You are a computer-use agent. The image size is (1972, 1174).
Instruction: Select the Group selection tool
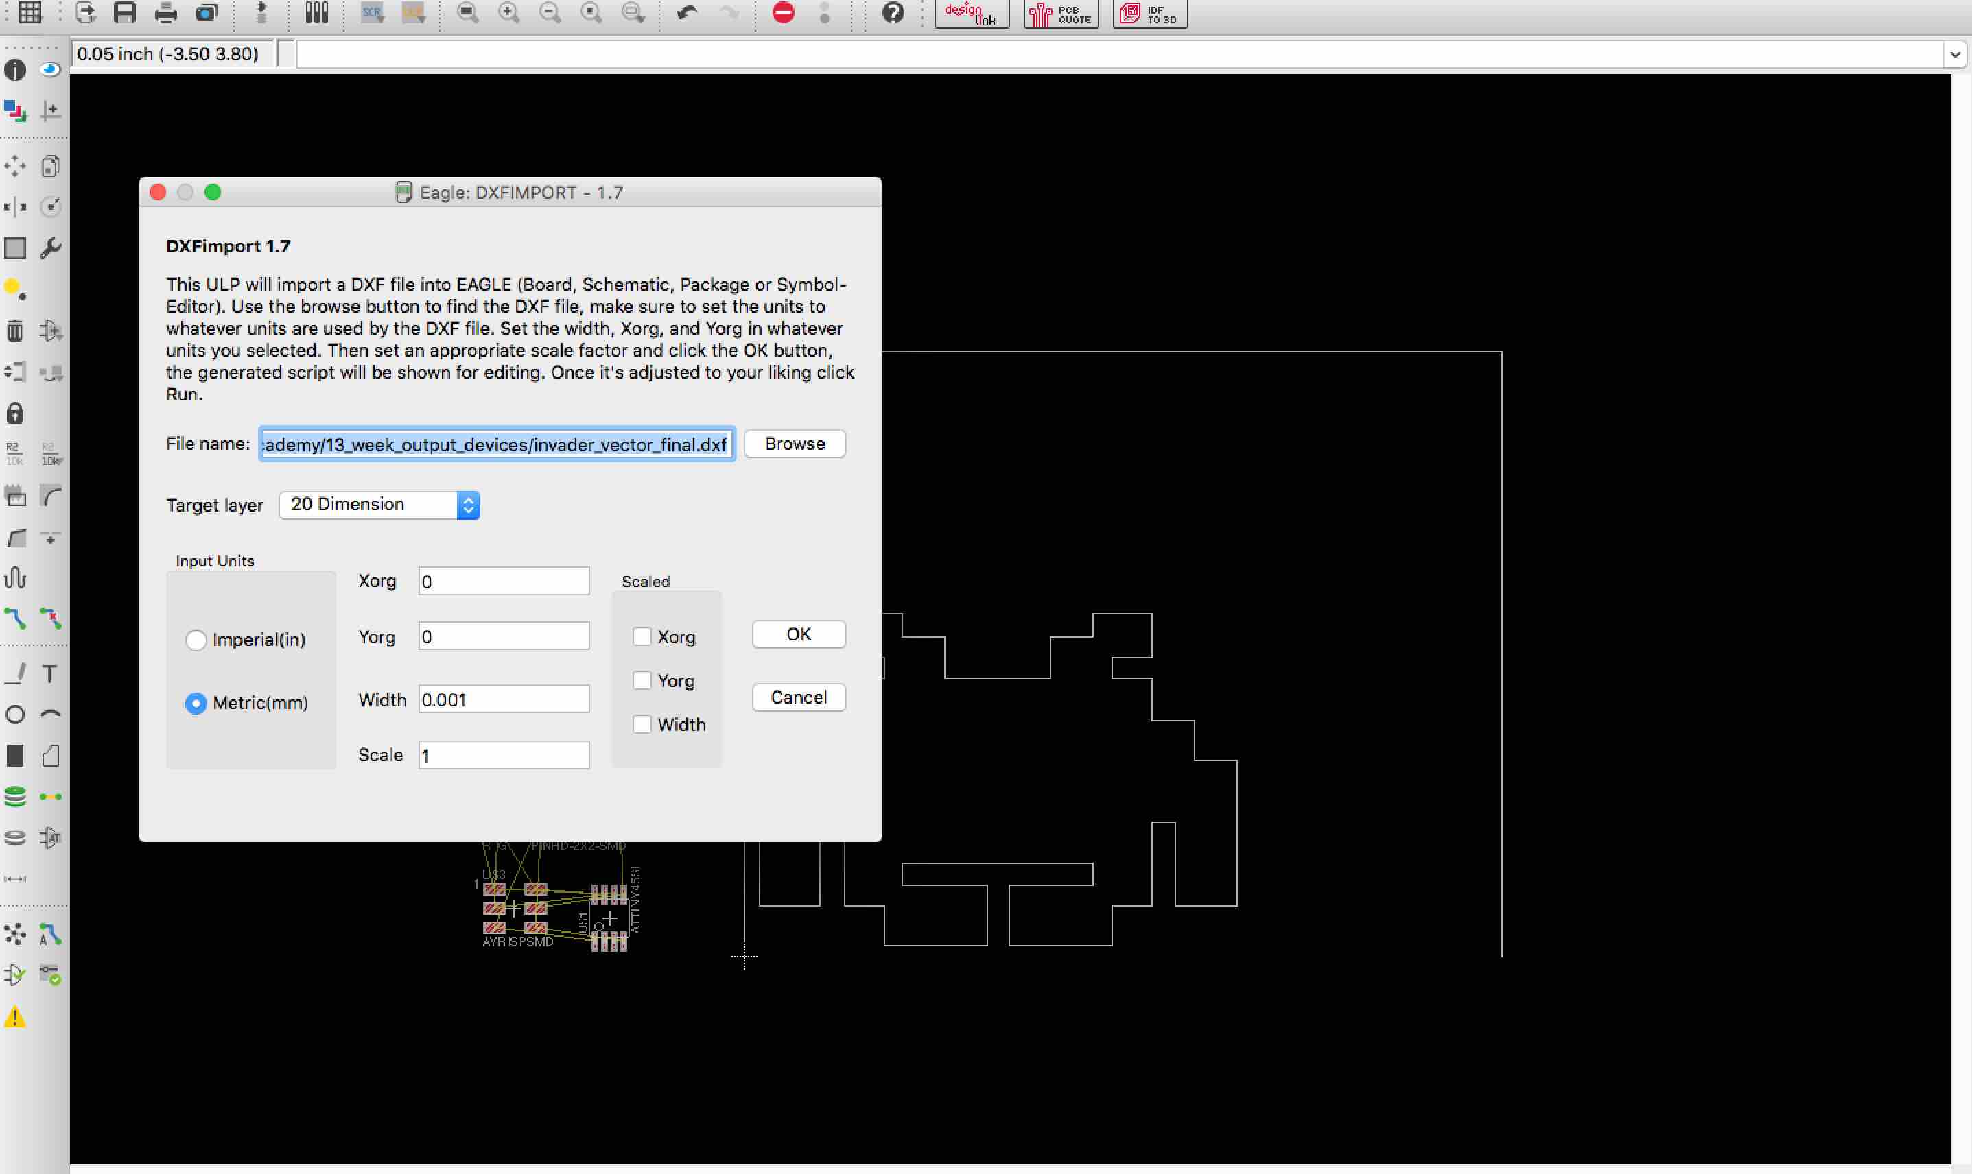(15, 248)
